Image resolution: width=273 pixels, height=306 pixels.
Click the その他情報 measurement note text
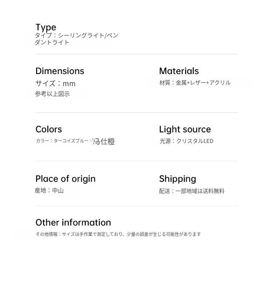pos(118,234)
